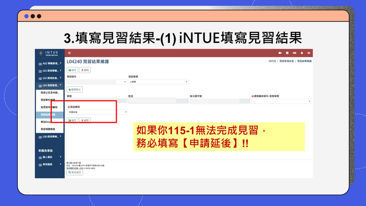Expand the L08 sidebar menu chevron
The image size is (366, 206).
(61, 136)
